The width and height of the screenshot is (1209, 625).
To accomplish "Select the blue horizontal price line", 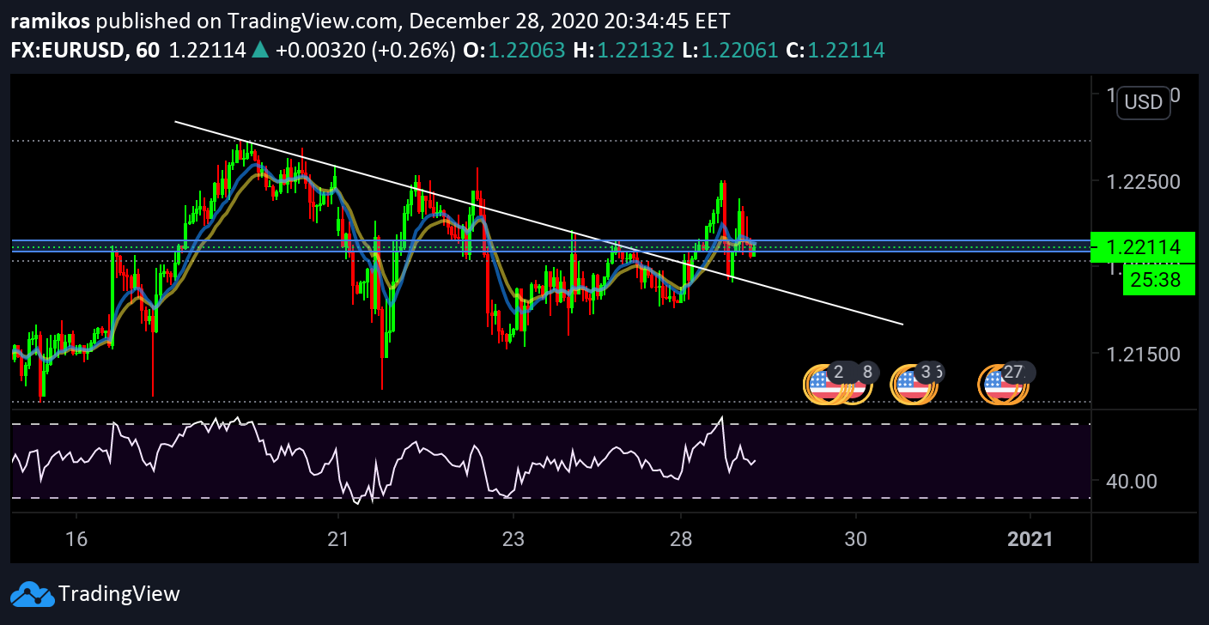I will tap(550, 241).
